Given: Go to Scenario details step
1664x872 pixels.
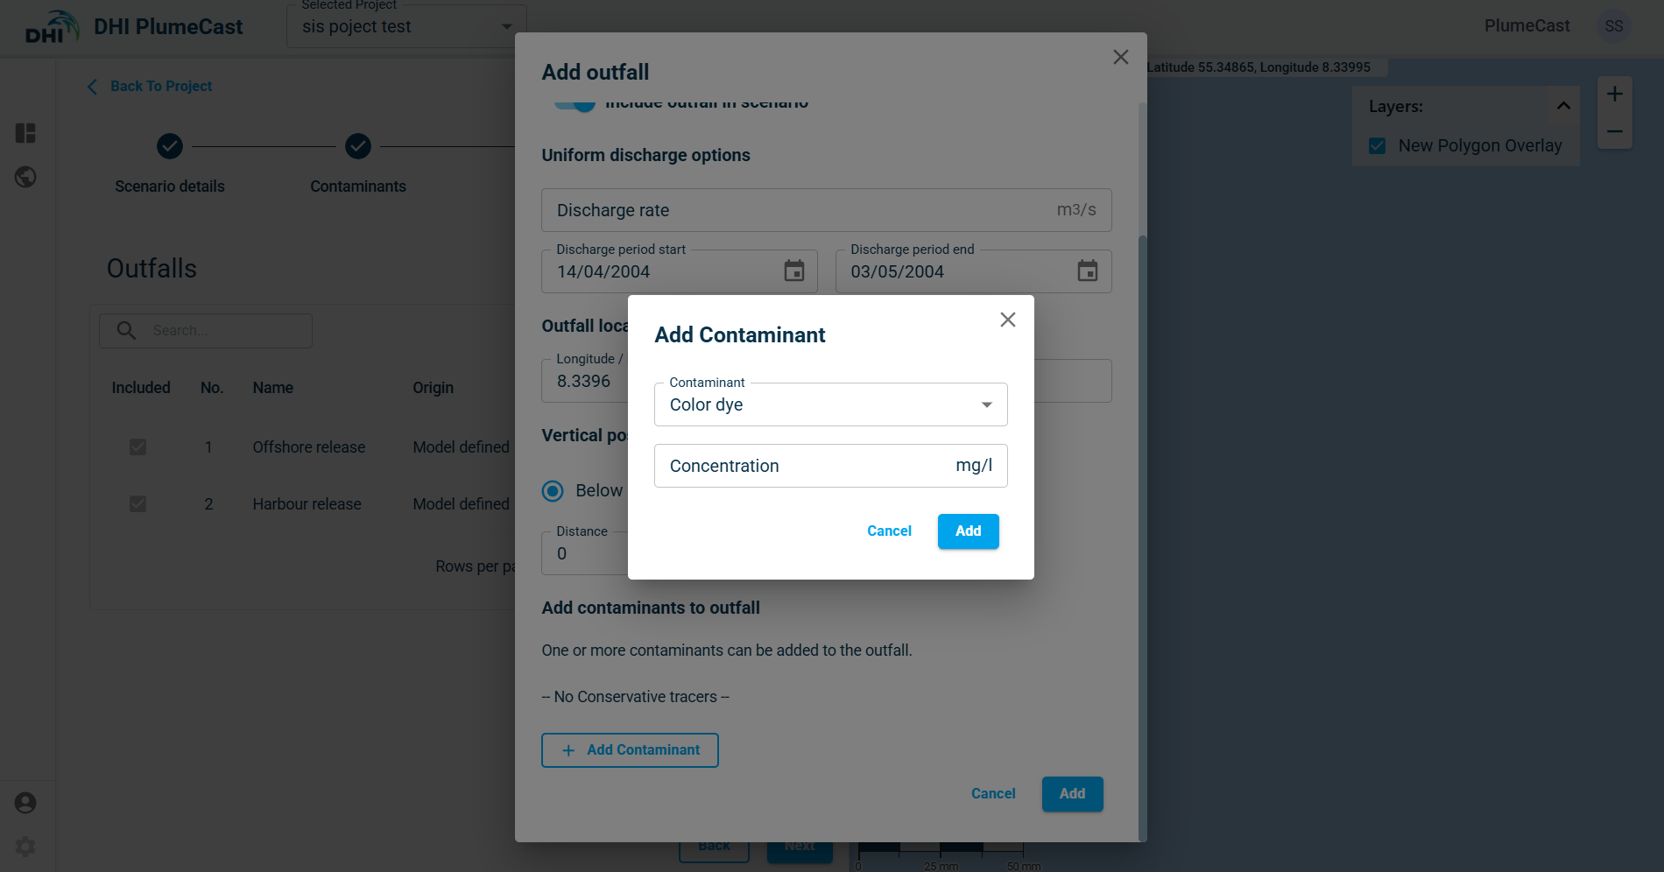Looking at the screenshot, I should pos(170,147).
